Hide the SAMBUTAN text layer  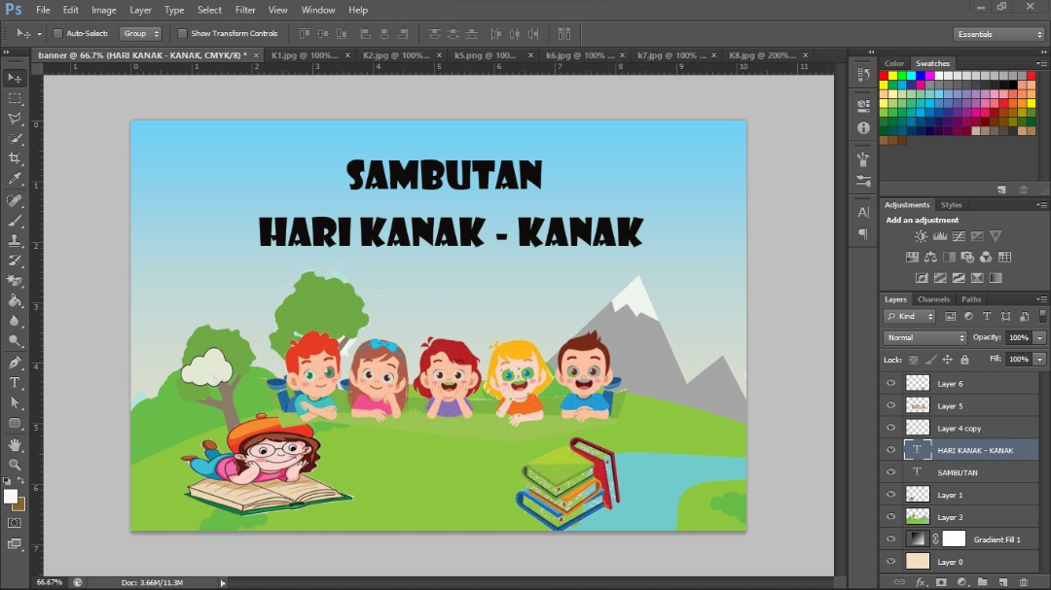click(889, 472)
